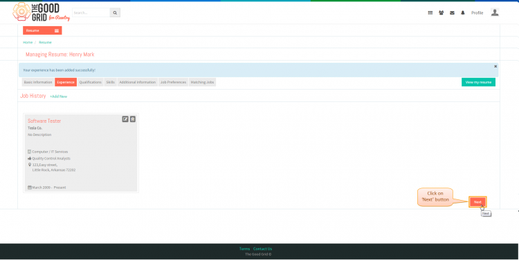
Task: Switch to the Job Preferences tab
Action: click(x=173, y=82)
